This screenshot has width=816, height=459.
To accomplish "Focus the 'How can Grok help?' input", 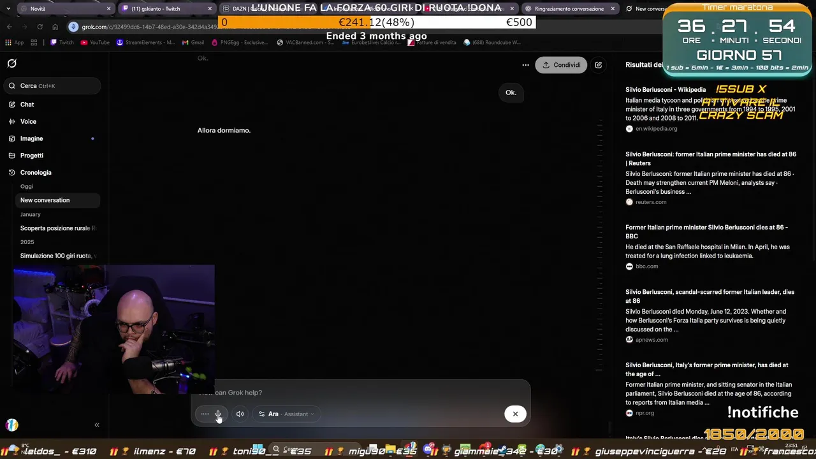I will coord(360,393).
